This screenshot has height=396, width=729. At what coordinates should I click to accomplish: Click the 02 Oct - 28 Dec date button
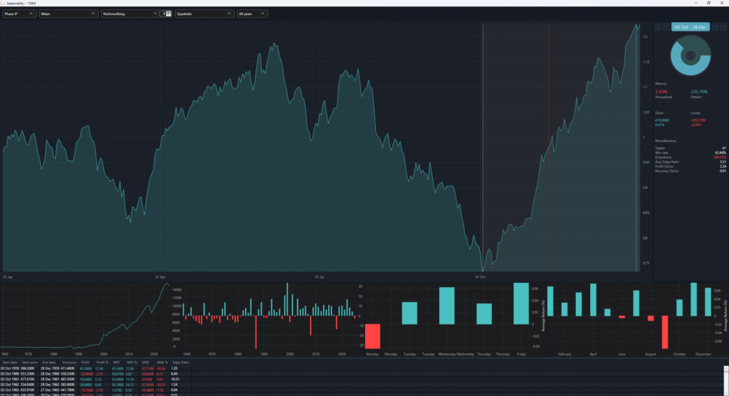coord(690,27)
